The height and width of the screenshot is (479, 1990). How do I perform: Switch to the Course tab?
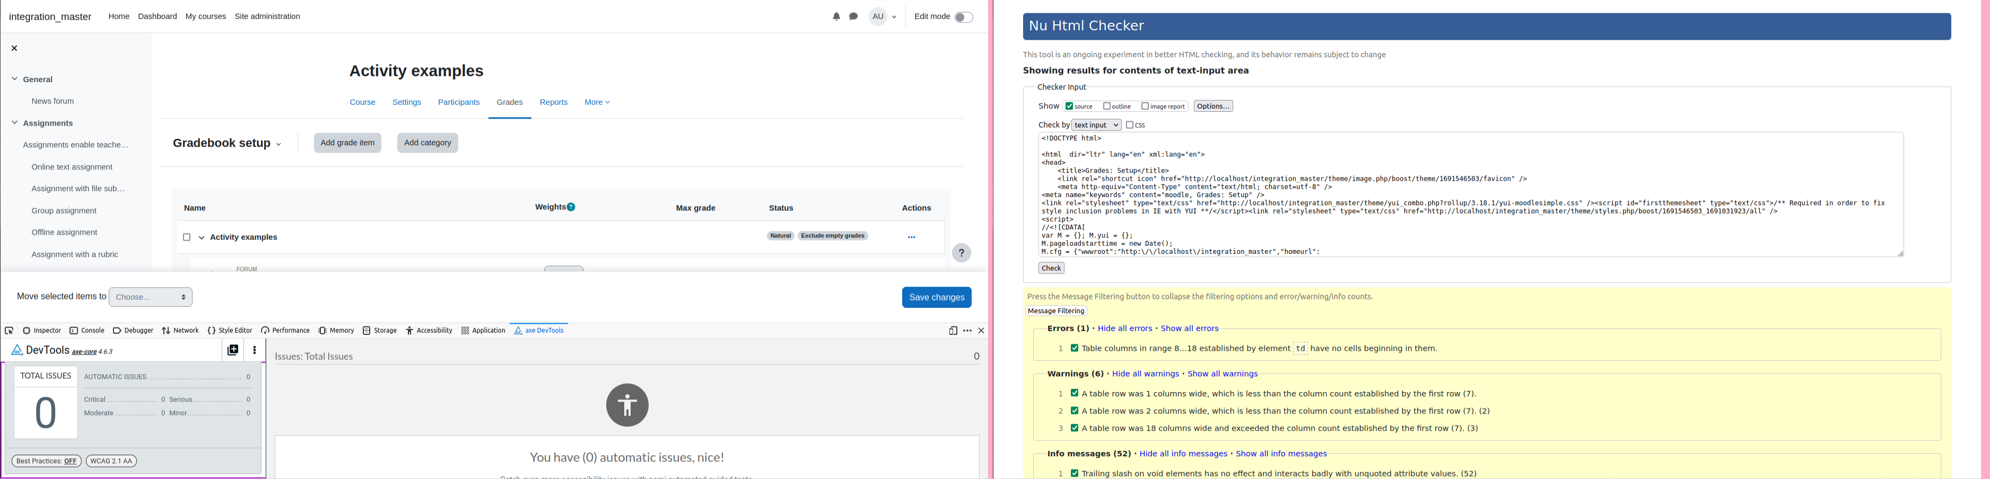coord(362,103)
